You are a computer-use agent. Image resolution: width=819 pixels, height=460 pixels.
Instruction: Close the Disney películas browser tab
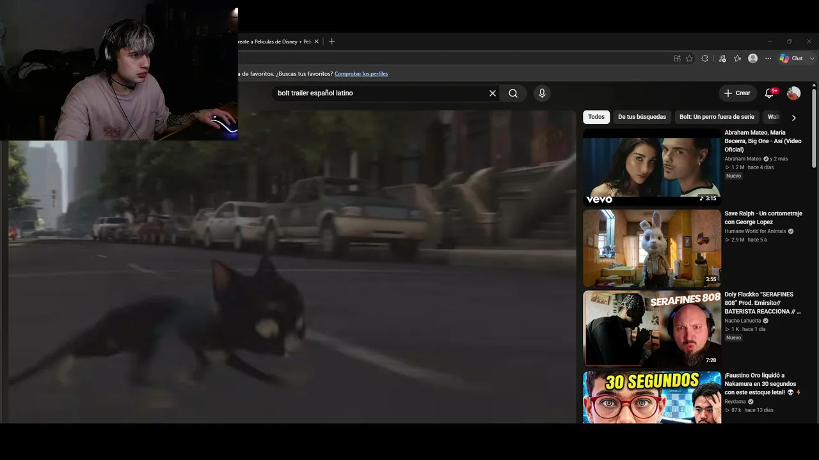316,42
